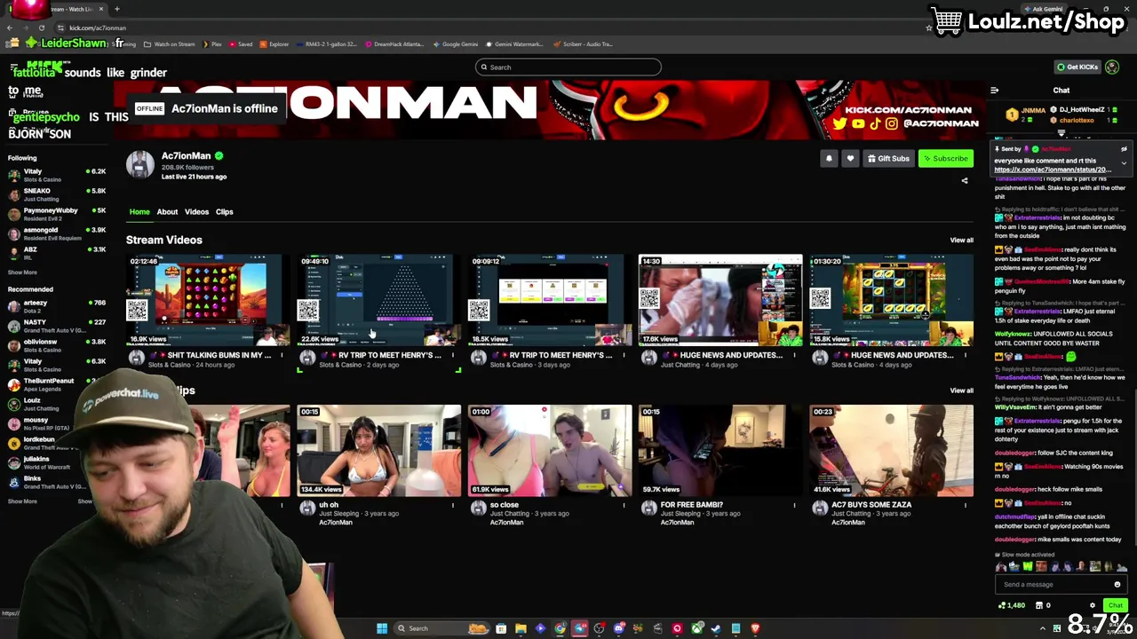Image resolution: width=1137 pixels, height=639 pixels.
Task: Open Brave browser from the taskbar
Action: pos(755,628)
